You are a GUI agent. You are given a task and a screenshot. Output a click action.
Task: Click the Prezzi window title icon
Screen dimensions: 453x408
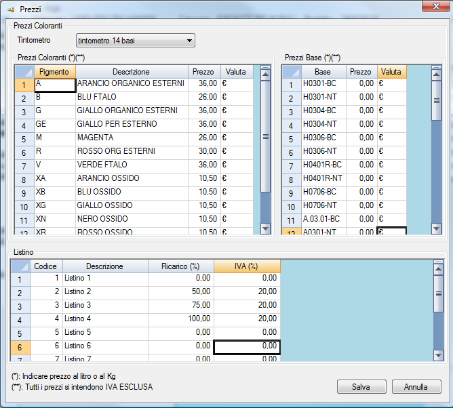[12, 9]
